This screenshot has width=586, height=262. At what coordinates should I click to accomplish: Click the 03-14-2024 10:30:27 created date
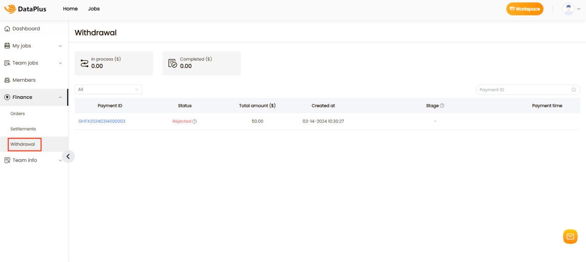coord(323,122)
